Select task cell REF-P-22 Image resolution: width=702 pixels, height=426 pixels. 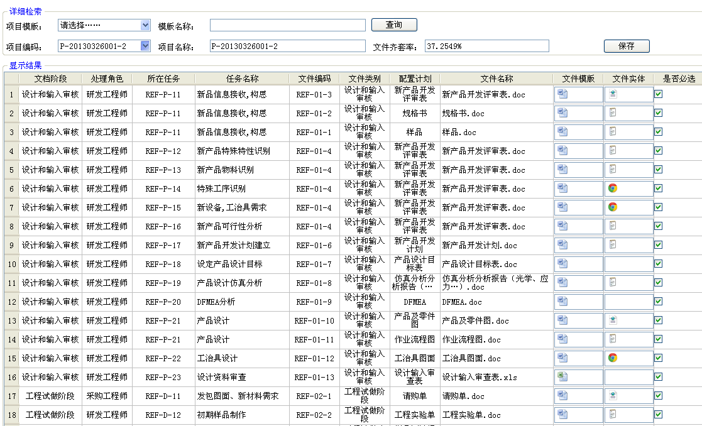click(163, 358)
